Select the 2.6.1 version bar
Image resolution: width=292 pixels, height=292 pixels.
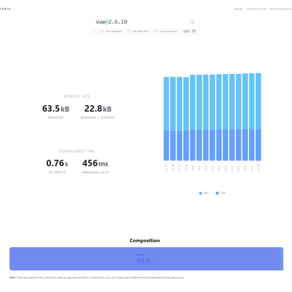click(x=199, y=118)
